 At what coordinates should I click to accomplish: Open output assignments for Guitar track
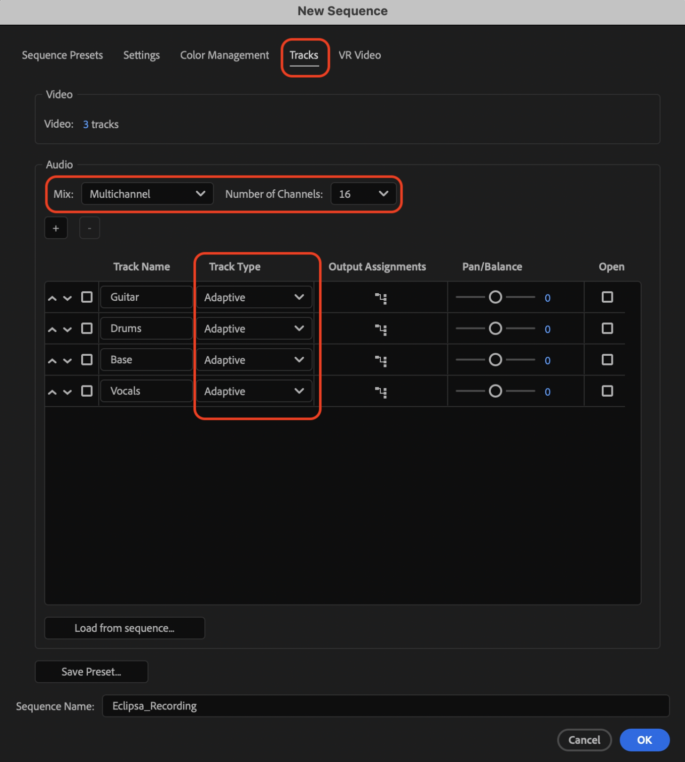coord(381,298)
